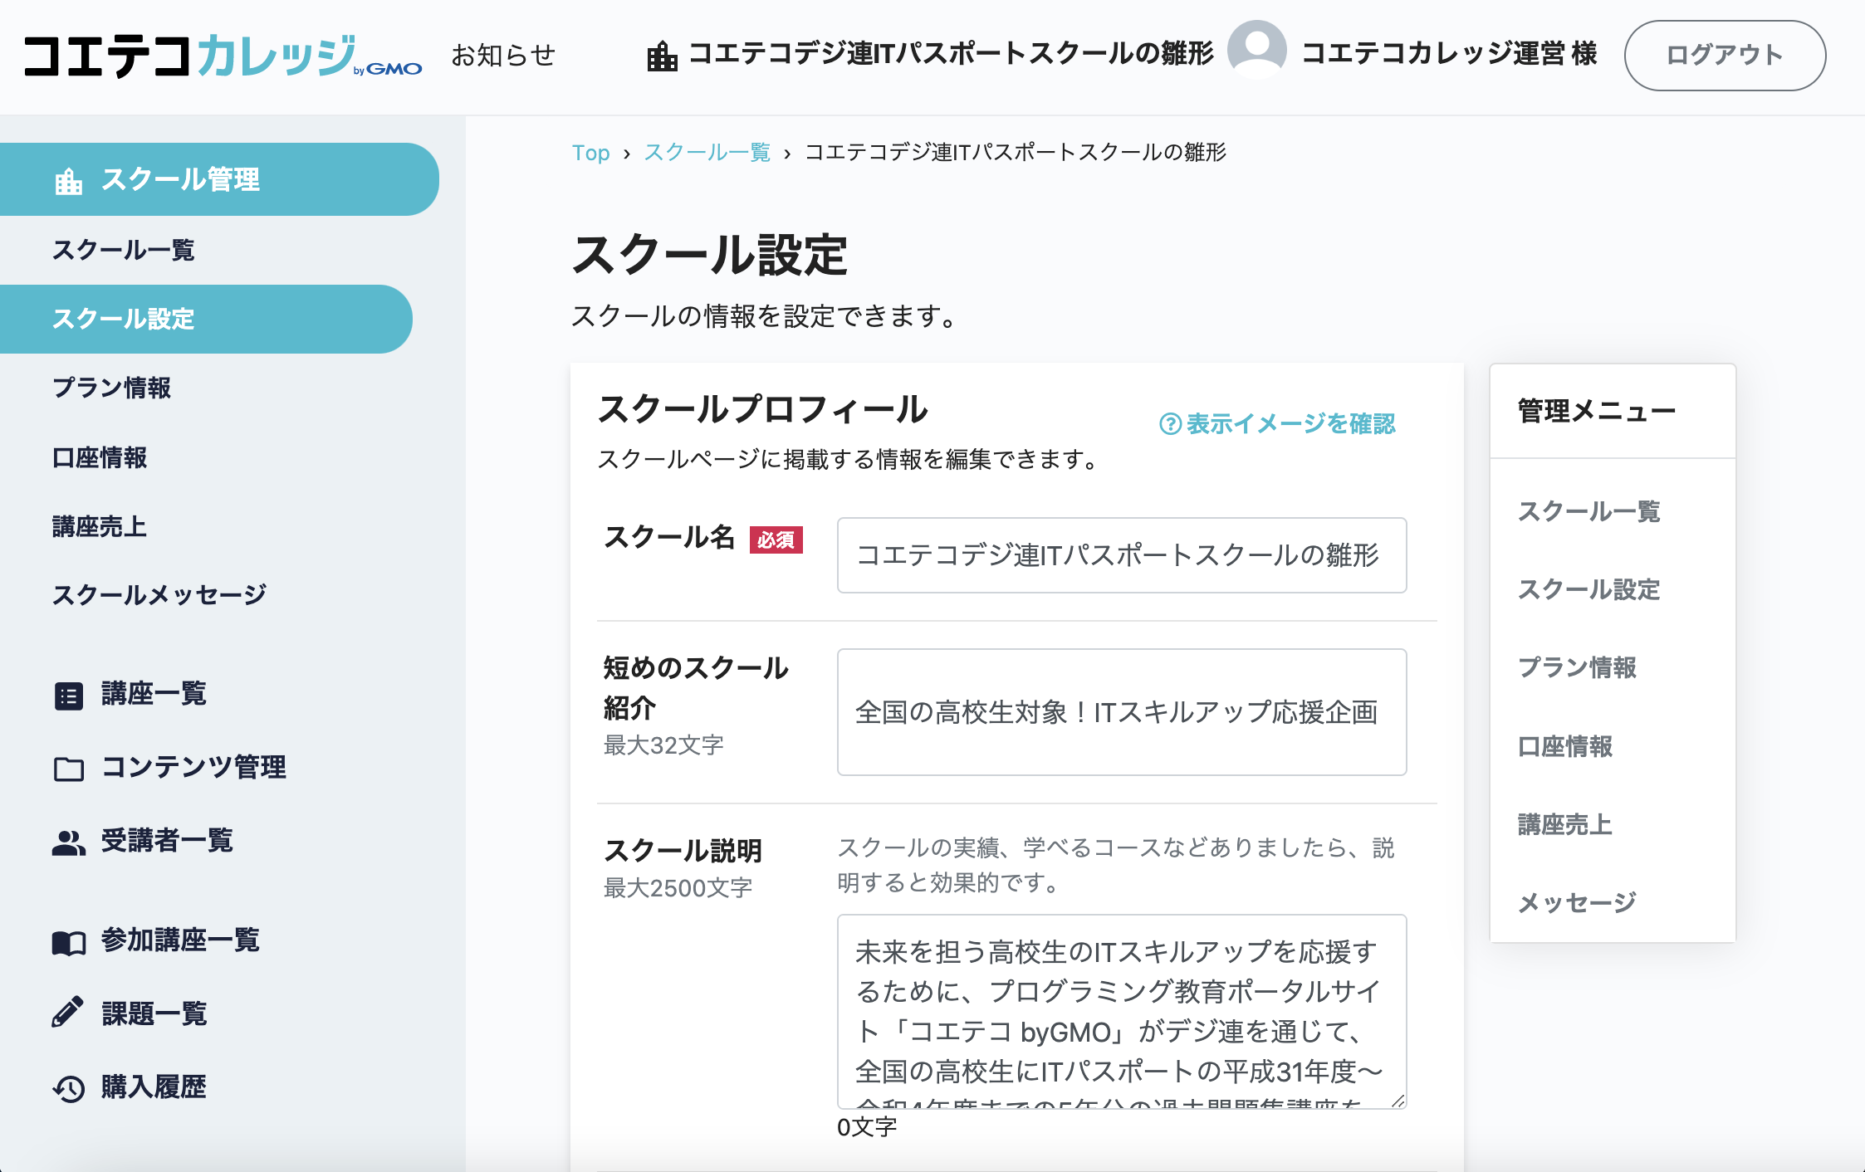Open プラン情報 in left sidebar

111,388
